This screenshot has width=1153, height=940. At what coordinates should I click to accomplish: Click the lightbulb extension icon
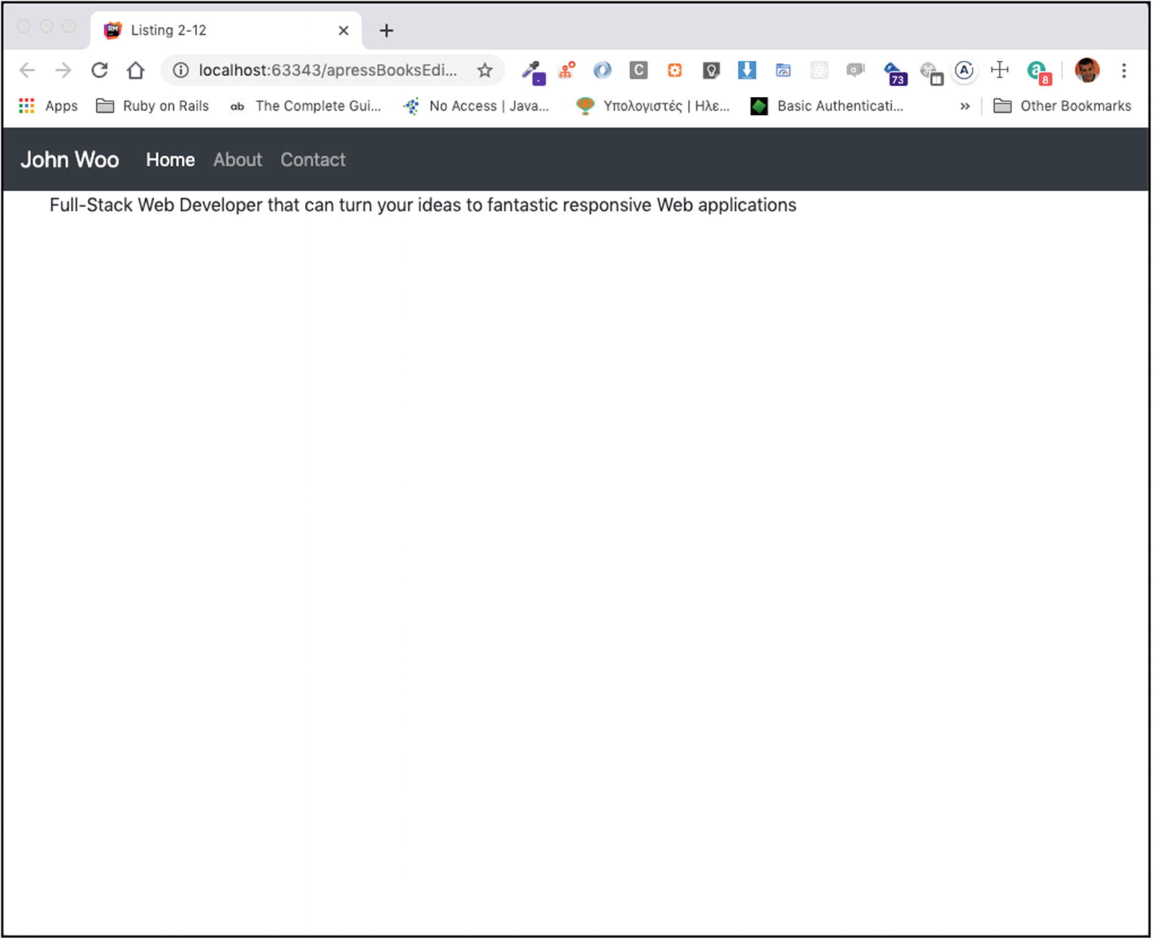[x=711, y=70]
